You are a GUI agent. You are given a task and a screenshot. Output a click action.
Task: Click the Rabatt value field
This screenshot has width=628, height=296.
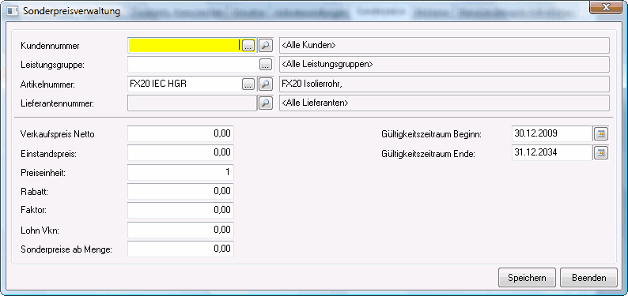click(x=180, y=191)
